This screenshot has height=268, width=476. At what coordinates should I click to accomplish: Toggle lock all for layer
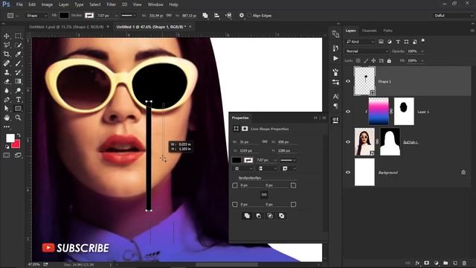(389, 61)
